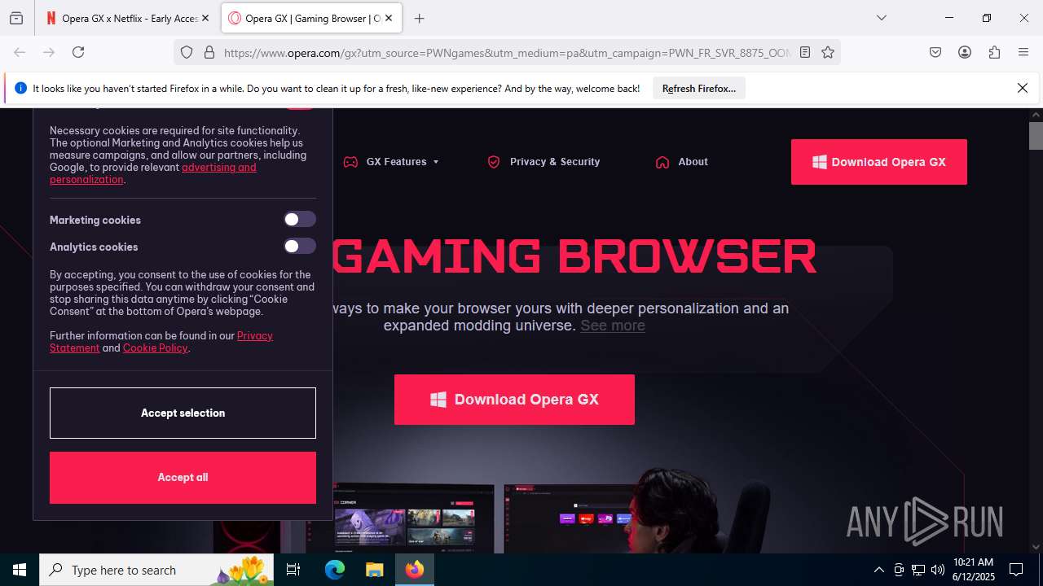This screenshot has width=1043, height=586.
Task: Open the Pocket save icon
Action: [x=935, y=52]
